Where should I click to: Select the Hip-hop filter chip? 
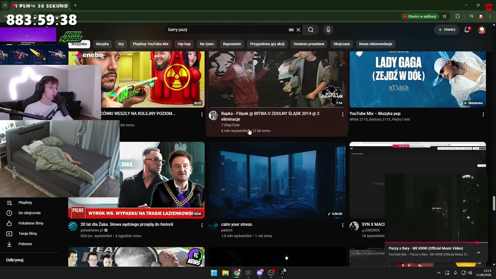pos(184,44)
